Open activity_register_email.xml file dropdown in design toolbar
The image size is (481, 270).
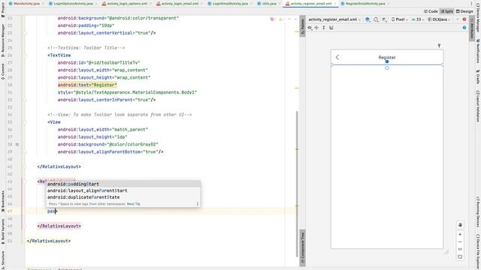click(334, 19)
